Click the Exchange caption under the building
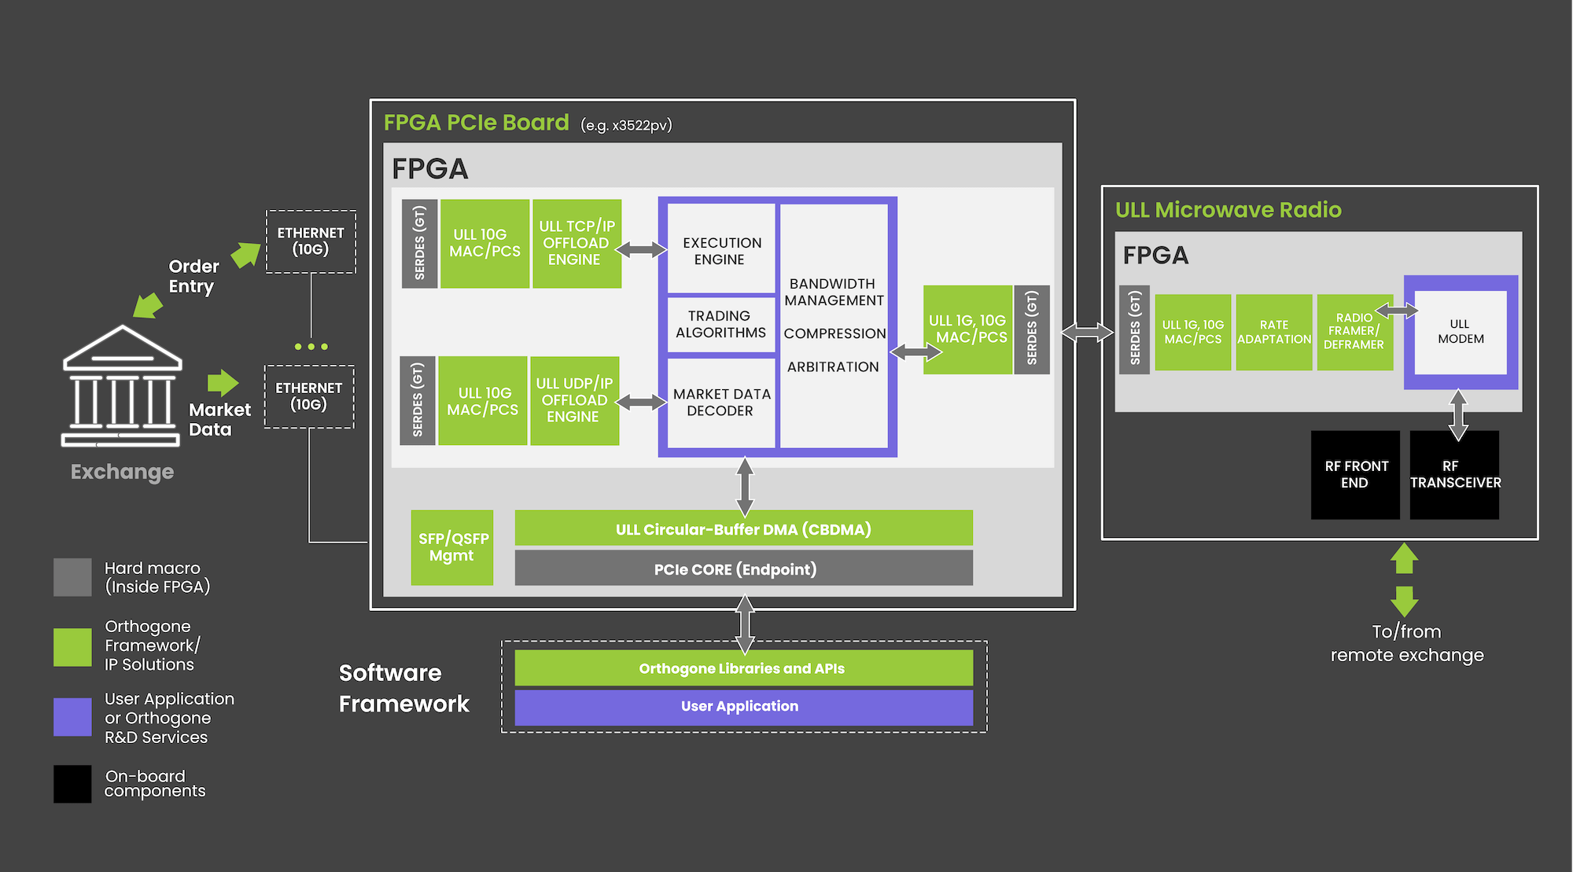The width and height of the screenshot is (1573, 872). point(122,472)
